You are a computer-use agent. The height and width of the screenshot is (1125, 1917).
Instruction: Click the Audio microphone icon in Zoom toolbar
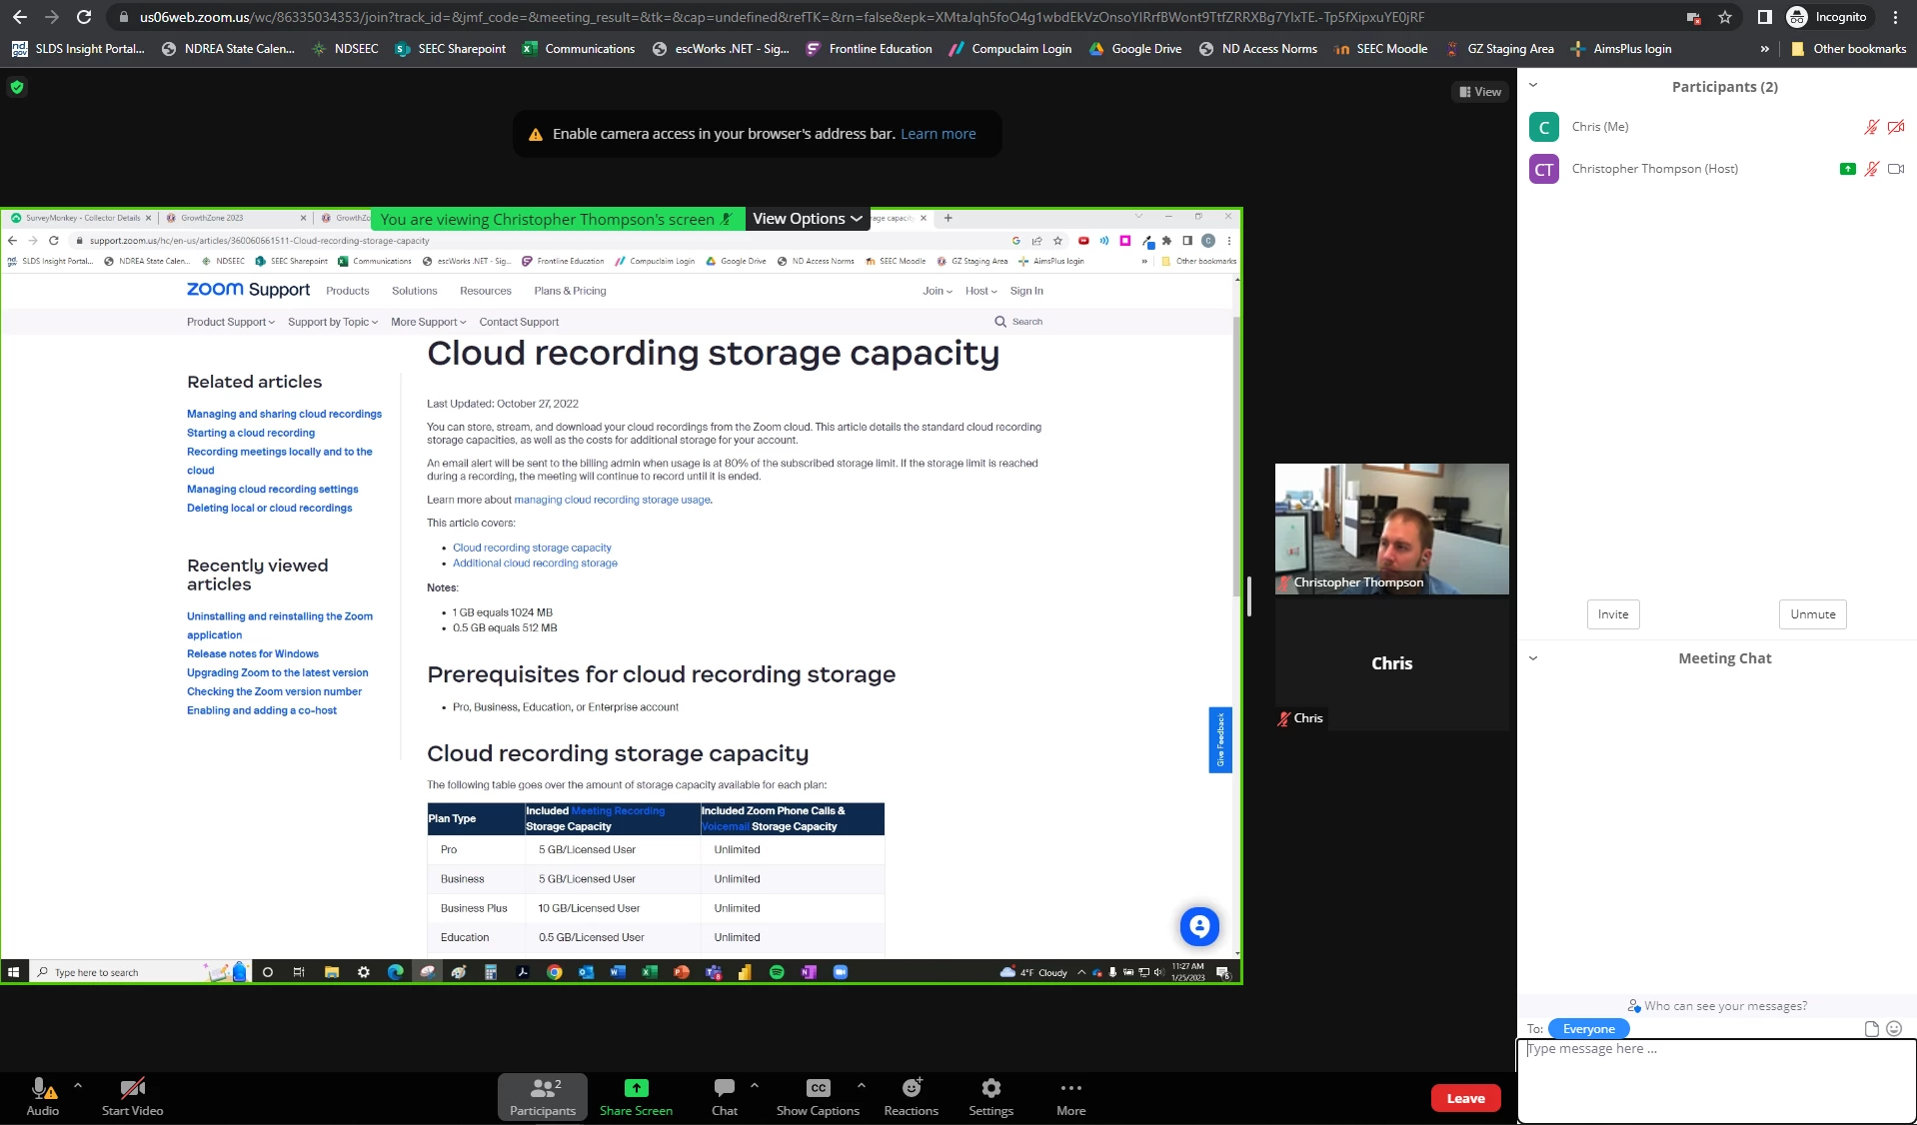(42, 1089)
